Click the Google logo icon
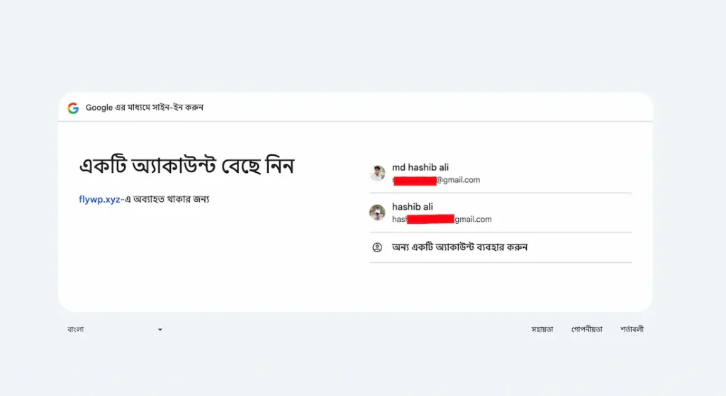The image size is (726, 396). pos(73,108)
